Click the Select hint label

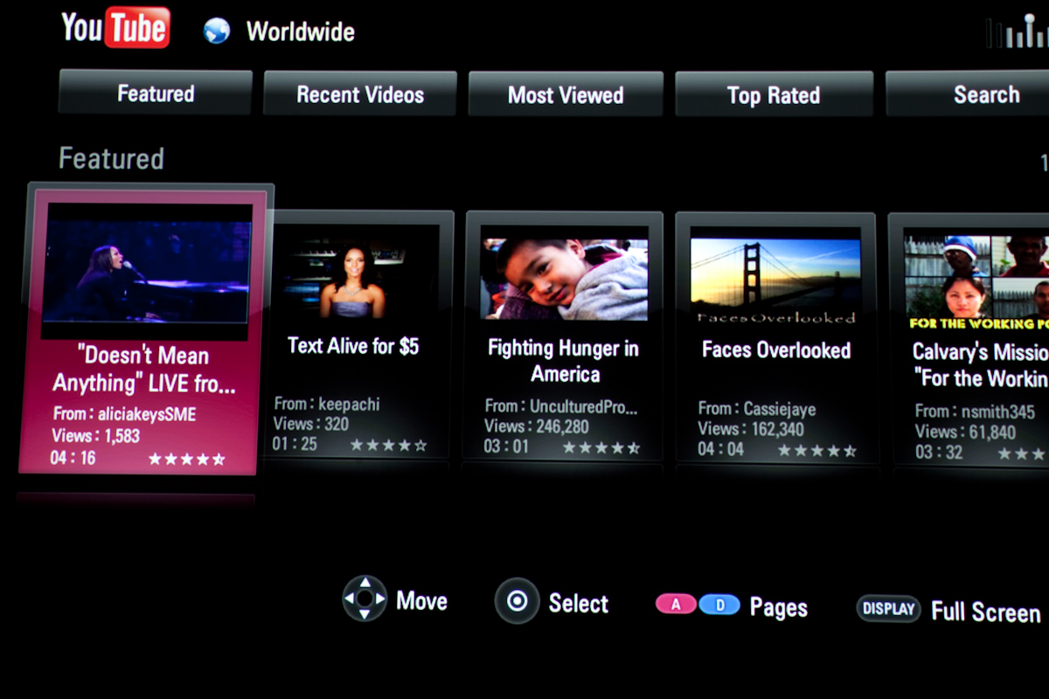(x=578, y=604)
